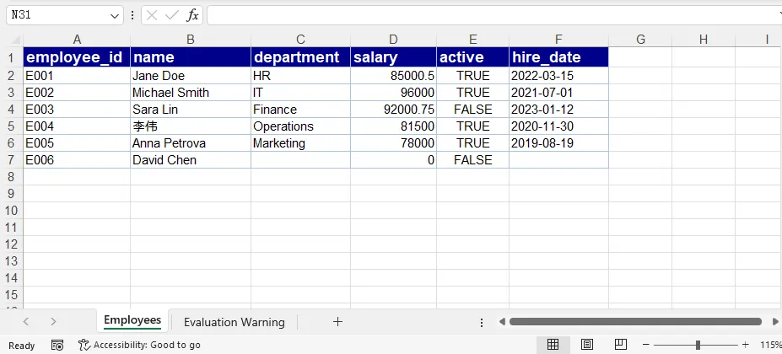Select cell E006 in column A
782x354 pixels.
coord(77,160)
